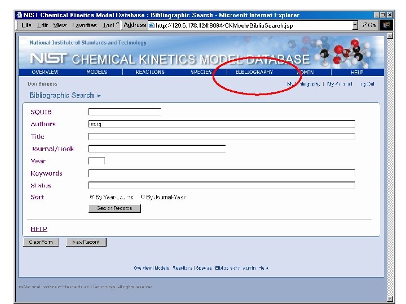Screen dimensions: 406x304
Task: Expand the address bar dropdown arrow
Action: [355, 25]
